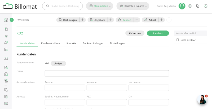Click the green user profile avatar
This screenshot has width=212, height=109.
[182, 6]
